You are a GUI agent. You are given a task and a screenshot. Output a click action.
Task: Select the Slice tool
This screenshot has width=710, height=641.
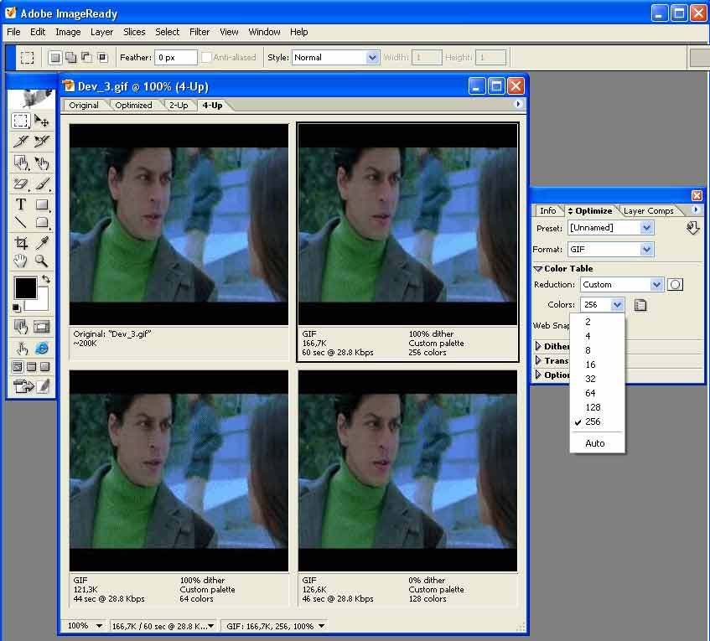click(21, 142)
